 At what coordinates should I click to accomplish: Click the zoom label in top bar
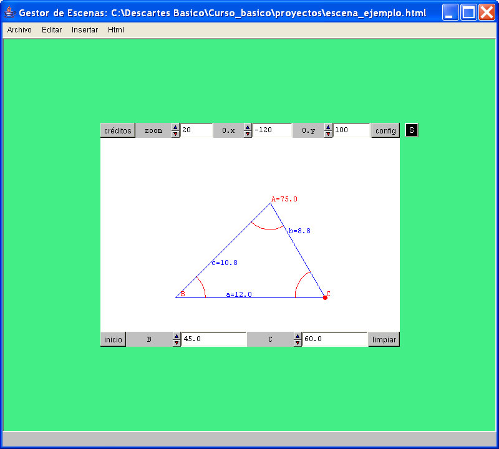click(x=153, y=130)
